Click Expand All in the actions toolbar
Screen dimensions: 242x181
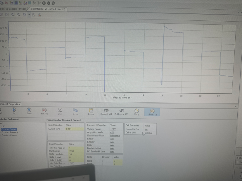tap(106, 112)
